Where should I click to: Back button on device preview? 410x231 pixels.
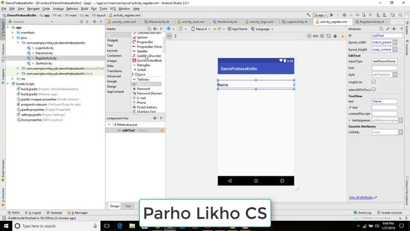coord(229,181)
